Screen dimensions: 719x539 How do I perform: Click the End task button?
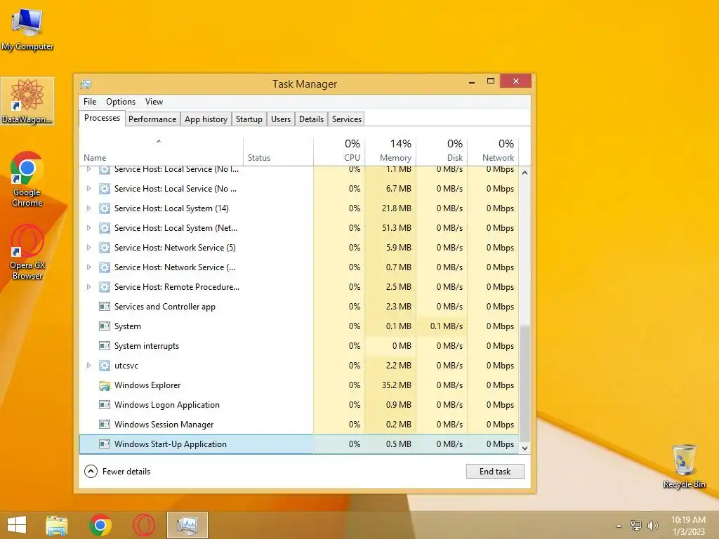495,472
